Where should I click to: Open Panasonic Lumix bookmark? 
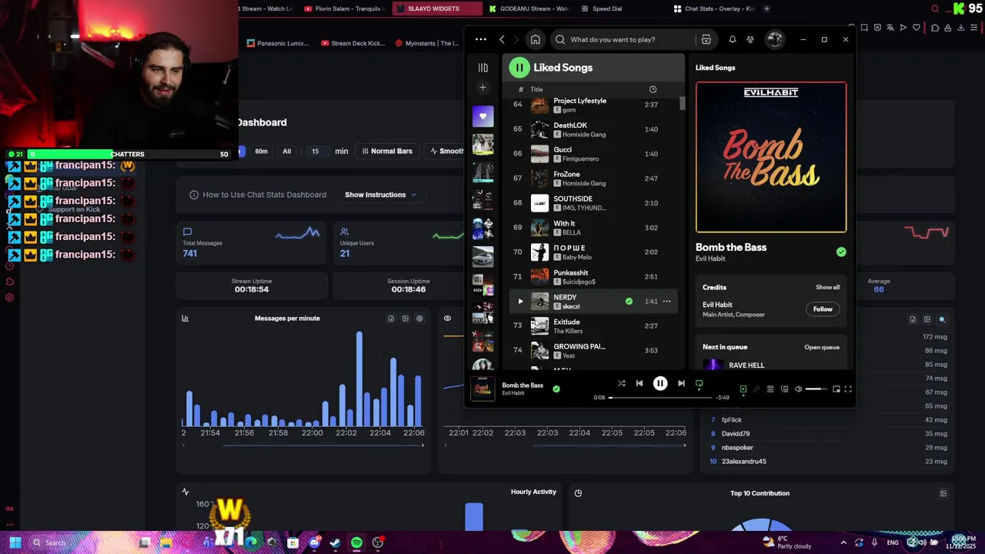pyautogui.click(x=278, y=43)
